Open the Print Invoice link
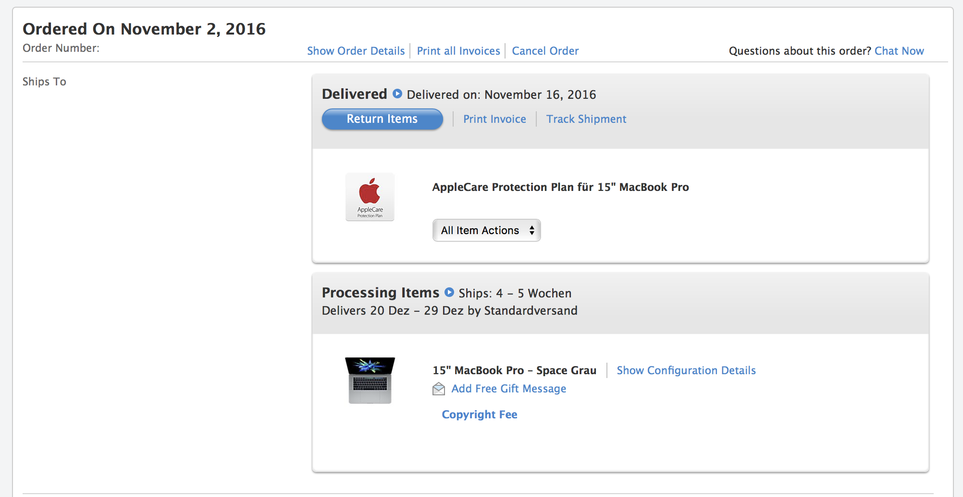 494,119
